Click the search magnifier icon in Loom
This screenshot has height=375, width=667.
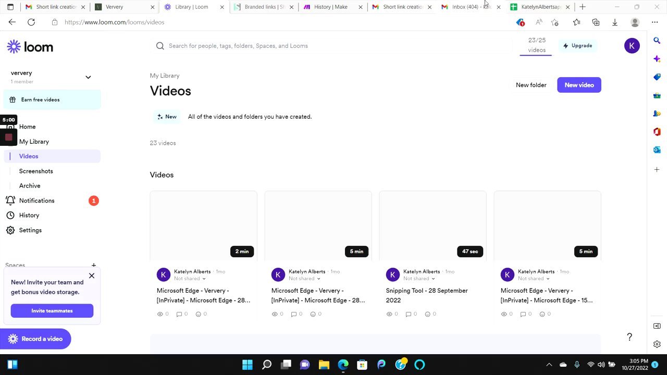point(160,46)
